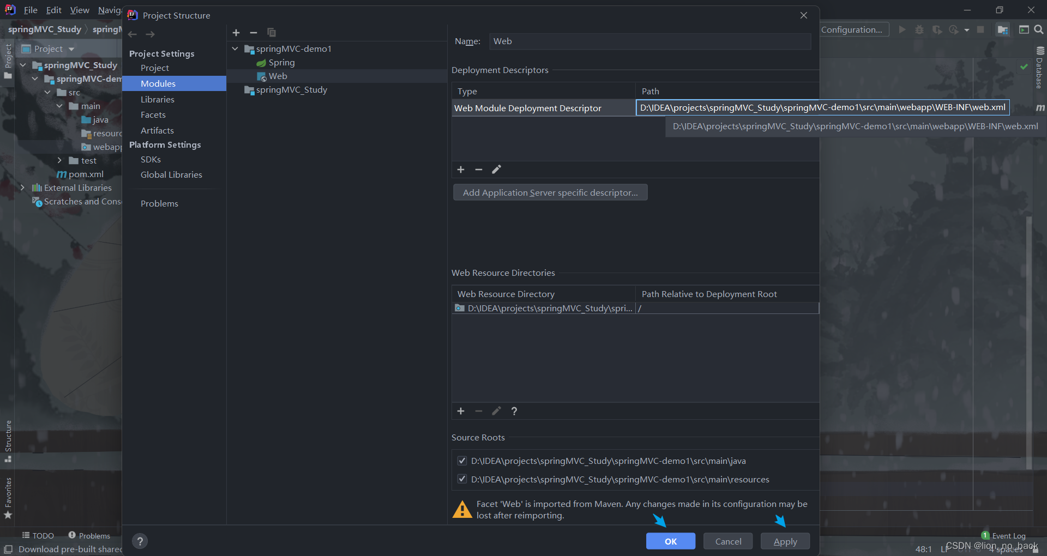Collapse the main folder in project tree
The image size is (1047, 556).
[x=59, y=106]
